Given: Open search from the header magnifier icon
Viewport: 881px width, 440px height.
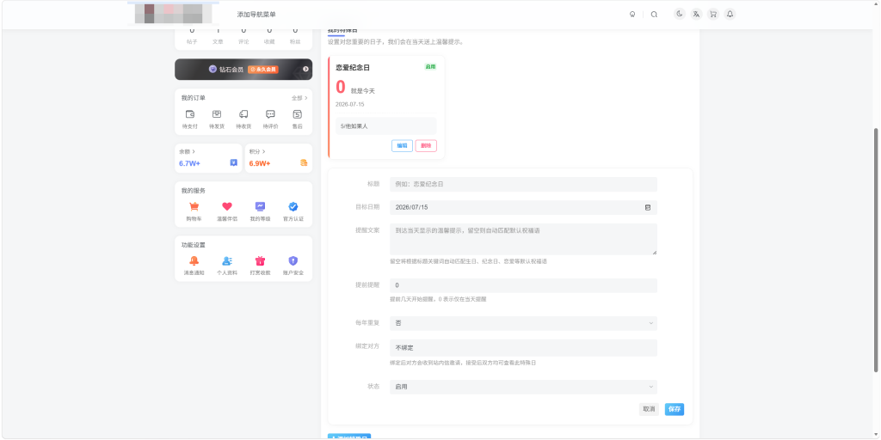Looking at the screenshot, I should click(654, 15).
